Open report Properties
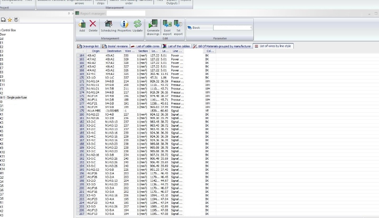 [x=124, y=26]
